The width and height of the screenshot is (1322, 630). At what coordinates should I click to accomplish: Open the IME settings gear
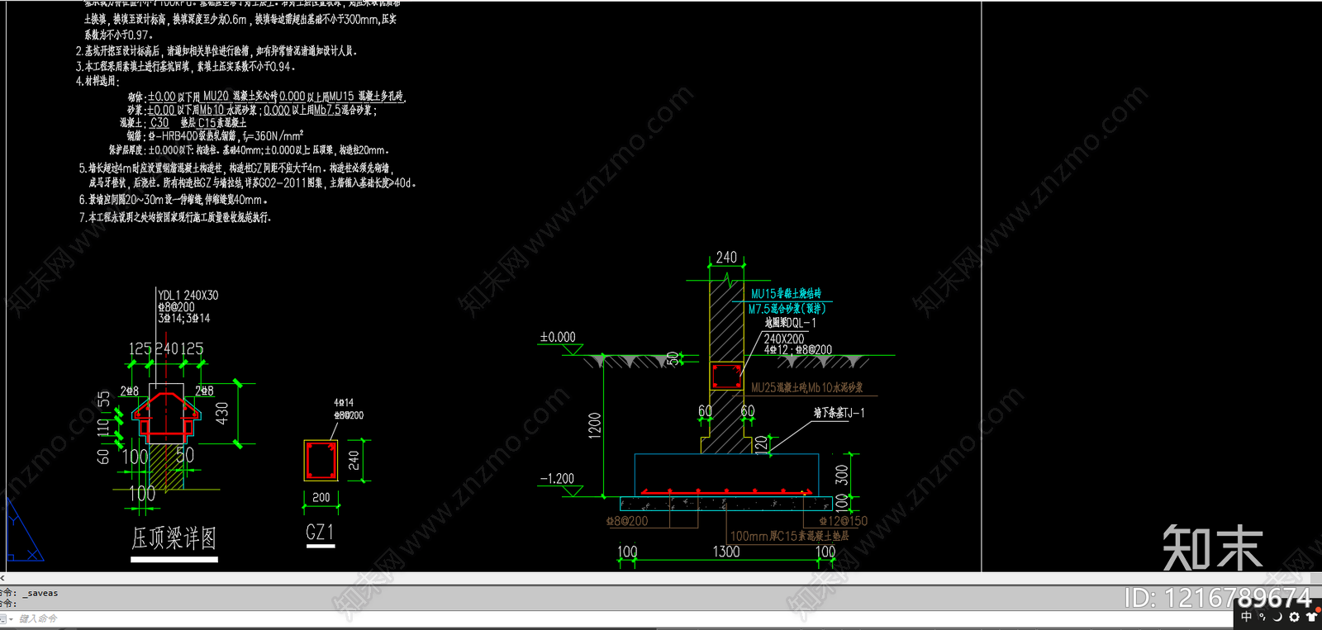(1294, 616)
